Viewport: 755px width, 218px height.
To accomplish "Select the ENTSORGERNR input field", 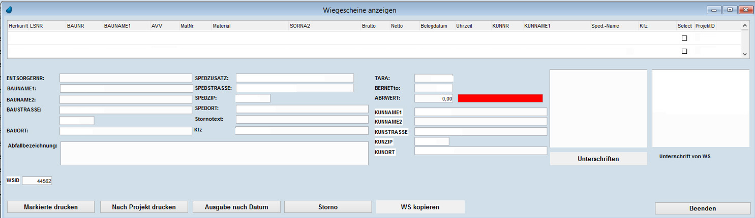I will 125,78.
